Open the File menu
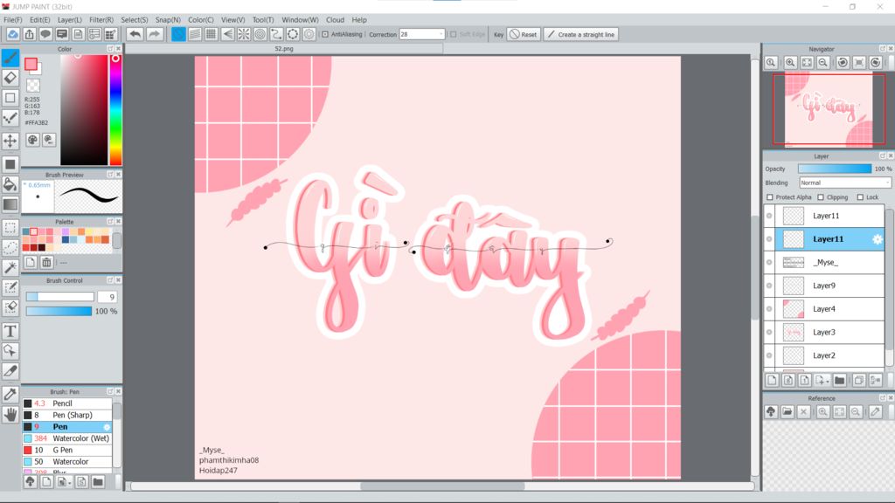895x503 pixels. point(12,19)
